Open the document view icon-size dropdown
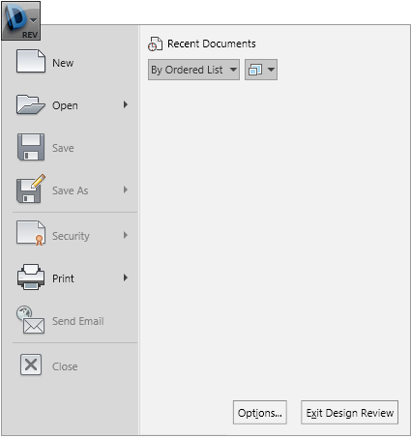 (x=261, y=70)
